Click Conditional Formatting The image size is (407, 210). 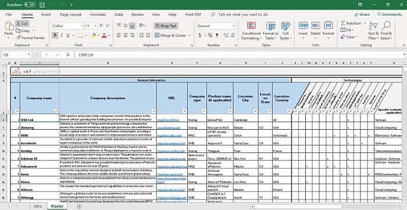pyautogui.click(x=251, y=31)
